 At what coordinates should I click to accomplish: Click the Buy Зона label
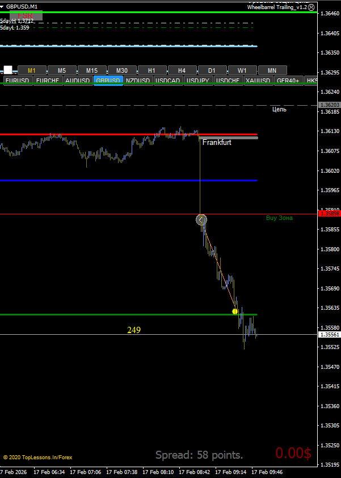tap(279, 218)
